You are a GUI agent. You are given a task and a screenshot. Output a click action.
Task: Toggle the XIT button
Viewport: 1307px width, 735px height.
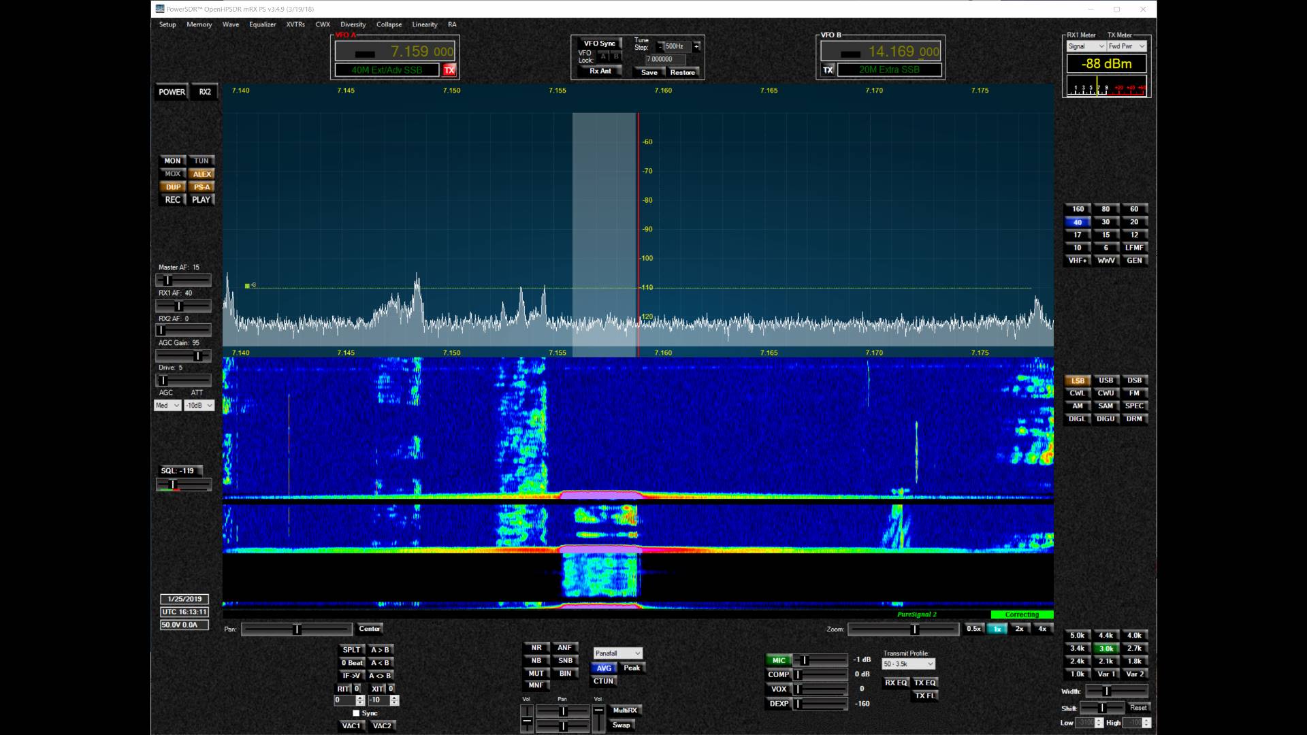378,689
